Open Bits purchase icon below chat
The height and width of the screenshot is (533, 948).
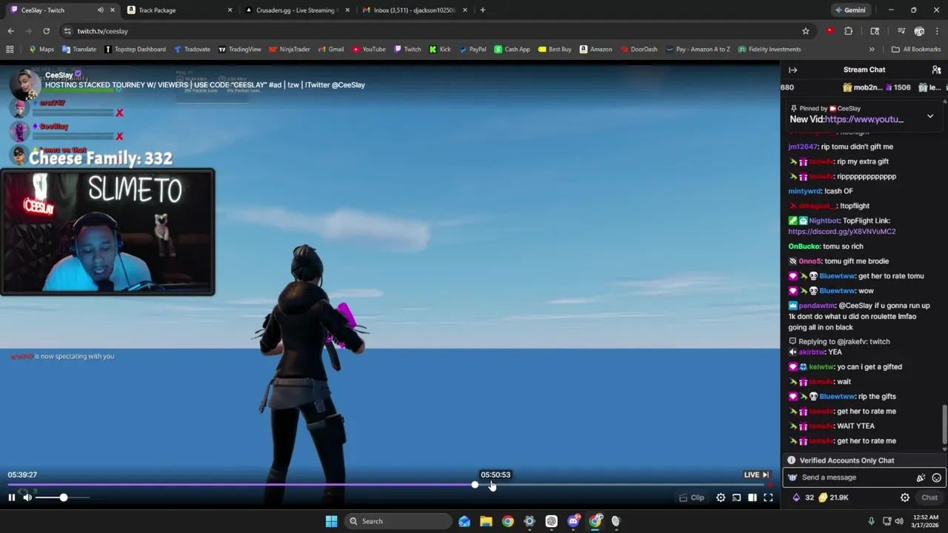click(x=804, y=497)
